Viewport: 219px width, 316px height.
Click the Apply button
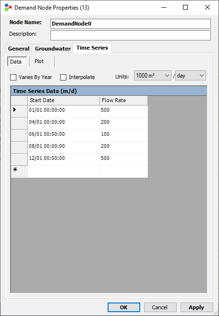[x=196, y=307]
